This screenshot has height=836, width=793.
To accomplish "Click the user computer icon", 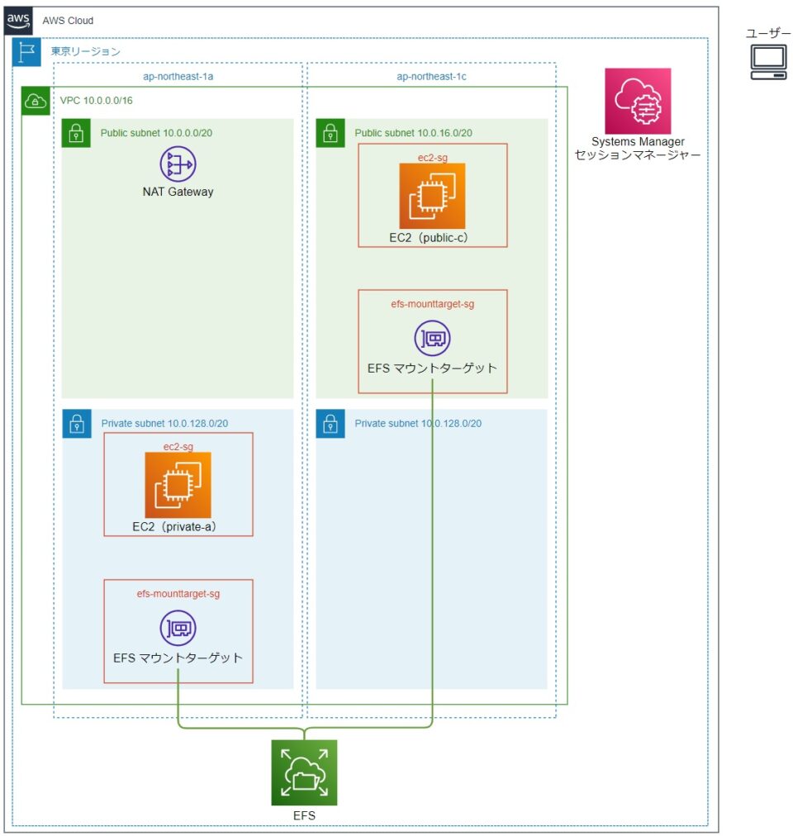I will (768, 62).
